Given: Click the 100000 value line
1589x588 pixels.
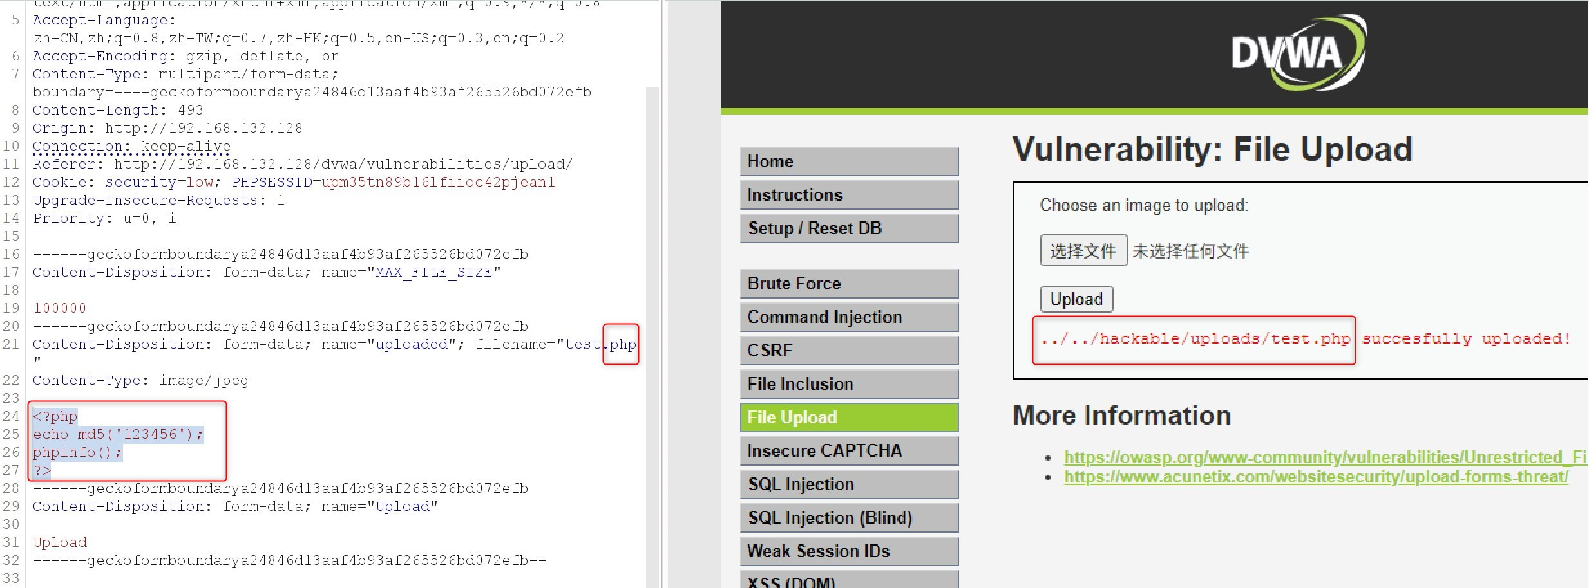Looking at the screenshot, I should tap(59, 308).
